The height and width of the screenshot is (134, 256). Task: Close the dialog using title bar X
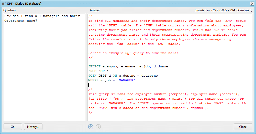[252, 4]
